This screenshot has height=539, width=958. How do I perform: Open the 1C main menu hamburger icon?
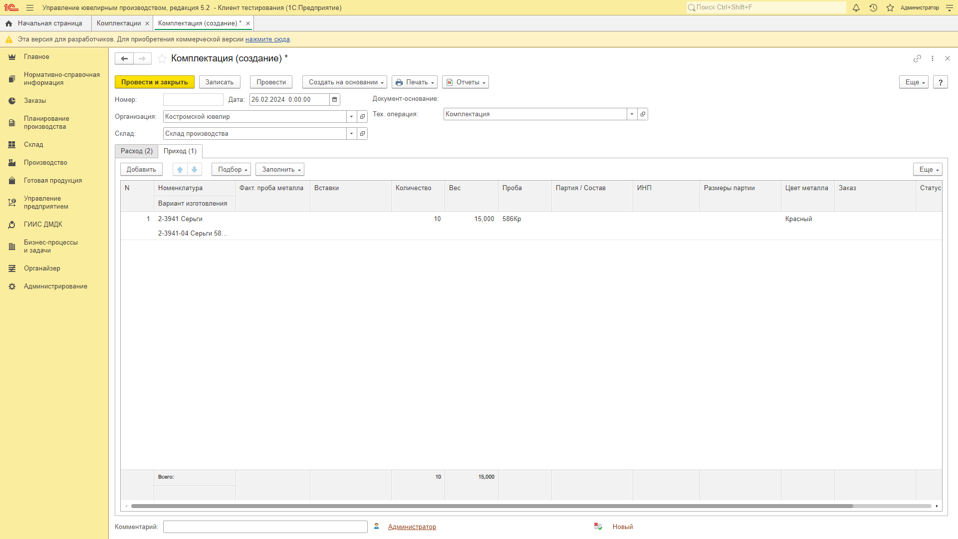[x=30, y=7]
